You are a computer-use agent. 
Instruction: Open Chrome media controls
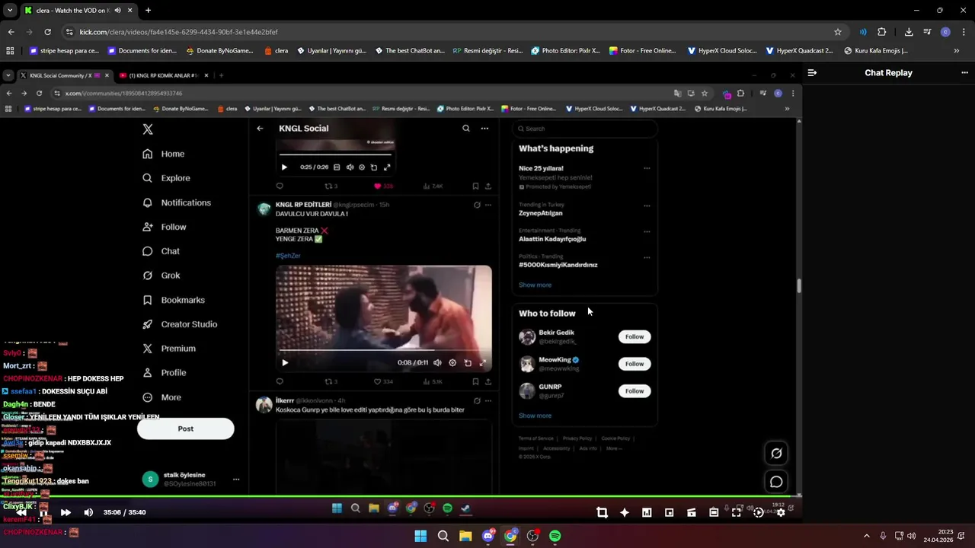[927, 32]
